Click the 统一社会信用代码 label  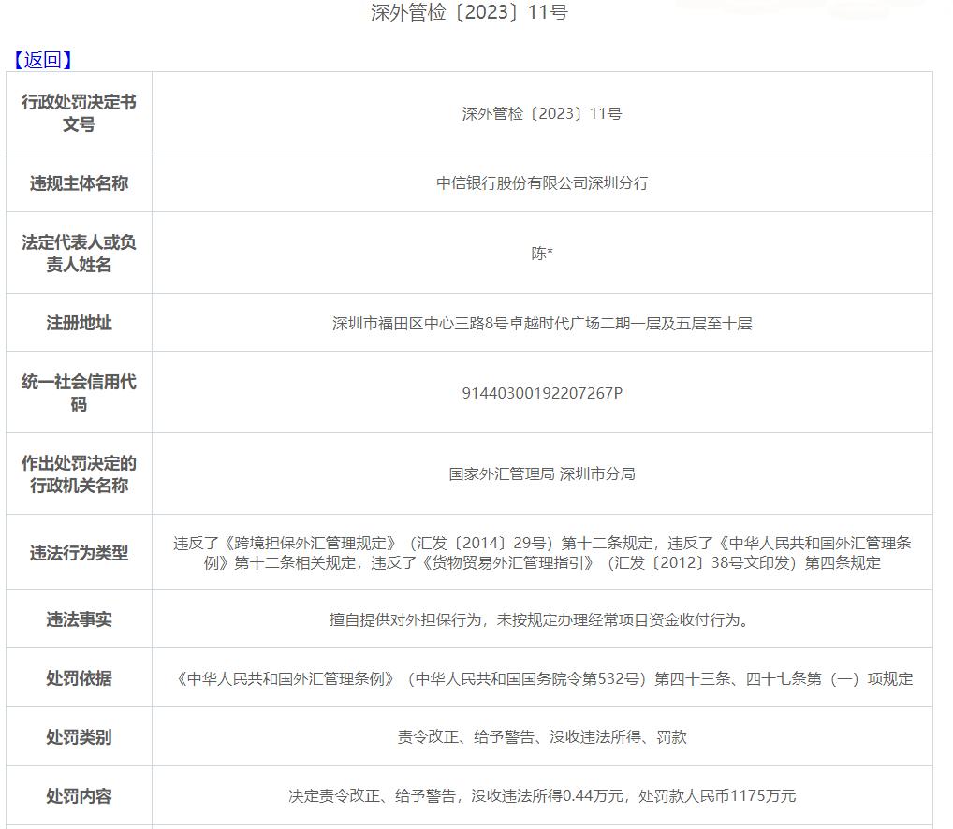pos(79,392)
